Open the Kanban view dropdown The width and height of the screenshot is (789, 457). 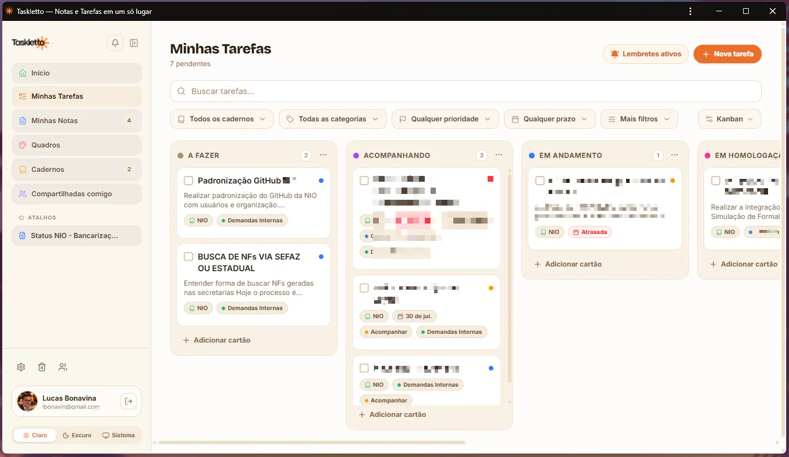click(730, 119)
